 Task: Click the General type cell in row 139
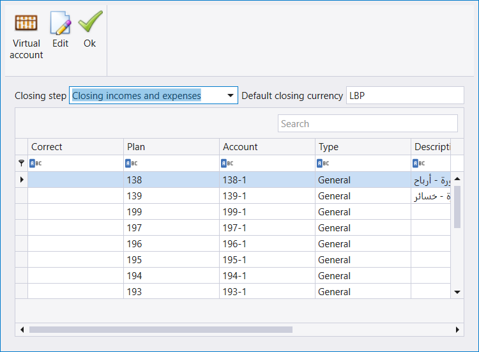click(x=363, y=195)
